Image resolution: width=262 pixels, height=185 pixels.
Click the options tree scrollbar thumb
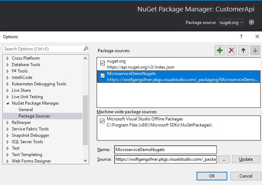click(86, 120)
